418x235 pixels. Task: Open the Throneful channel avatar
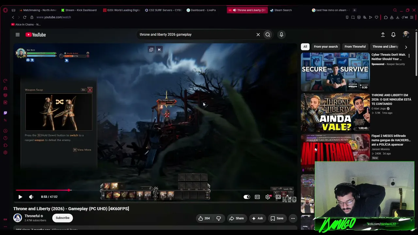tap(18, 218)
